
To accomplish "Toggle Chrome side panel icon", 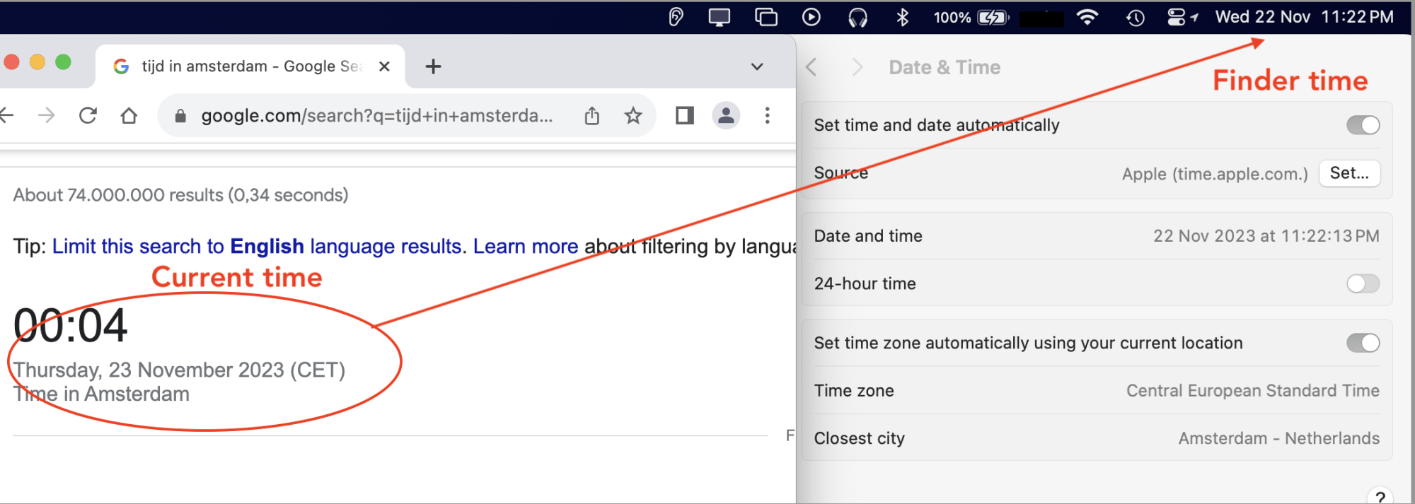I will pos(685,115).
